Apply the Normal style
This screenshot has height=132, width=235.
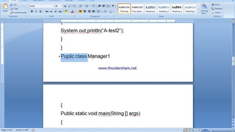(124, 9)
